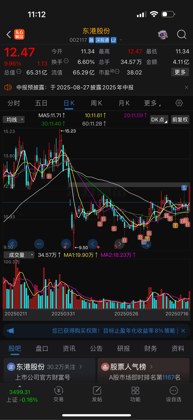Tap the 深股通 badge

point(102,40)
